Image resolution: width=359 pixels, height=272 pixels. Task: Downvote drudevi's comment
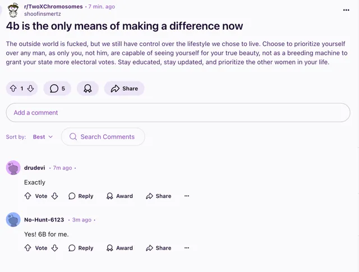click(55, 196)
